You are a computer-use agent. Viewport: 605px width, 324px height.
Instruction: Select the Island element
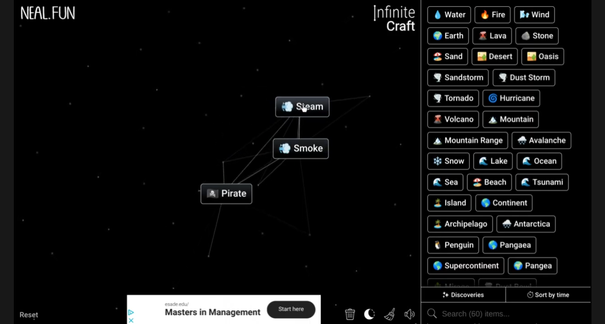449,203
